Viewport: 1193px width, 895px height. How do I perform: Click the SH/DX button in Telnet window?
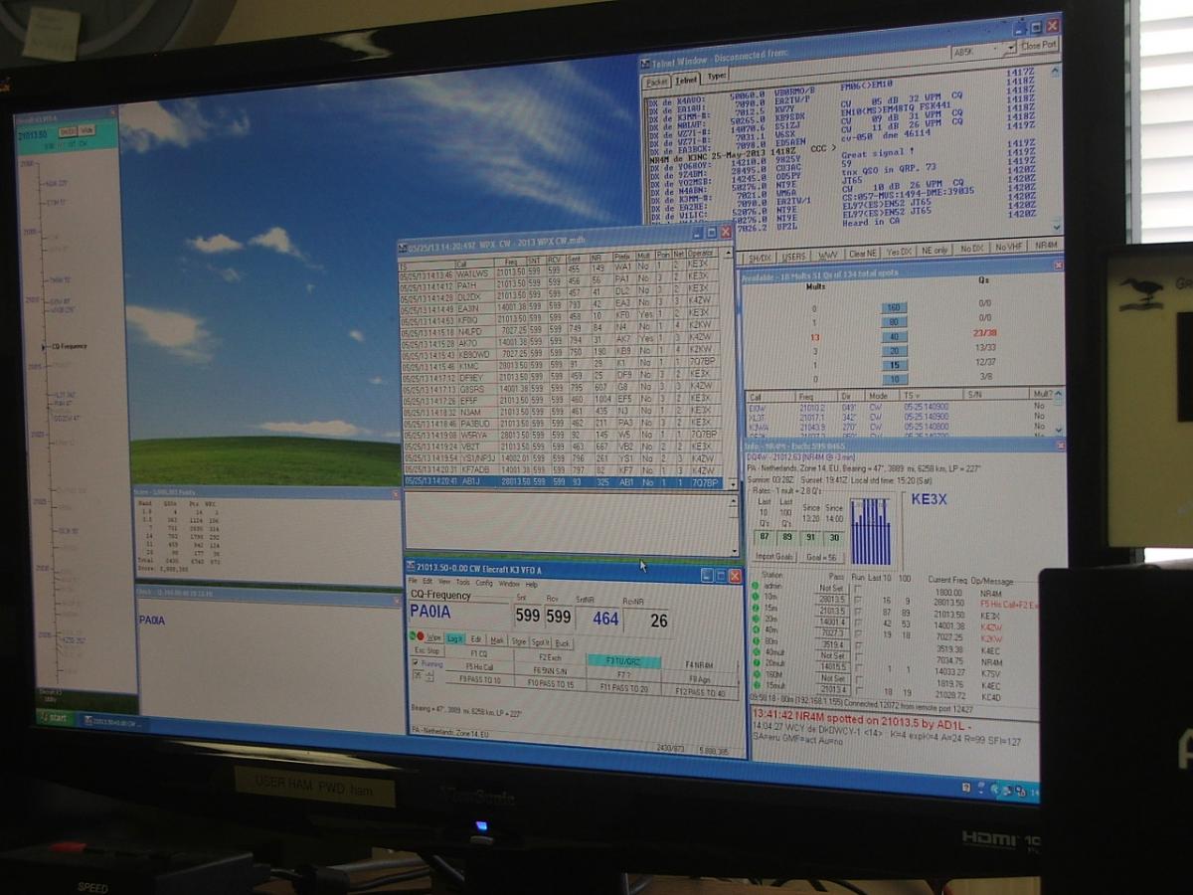(760, 256)
